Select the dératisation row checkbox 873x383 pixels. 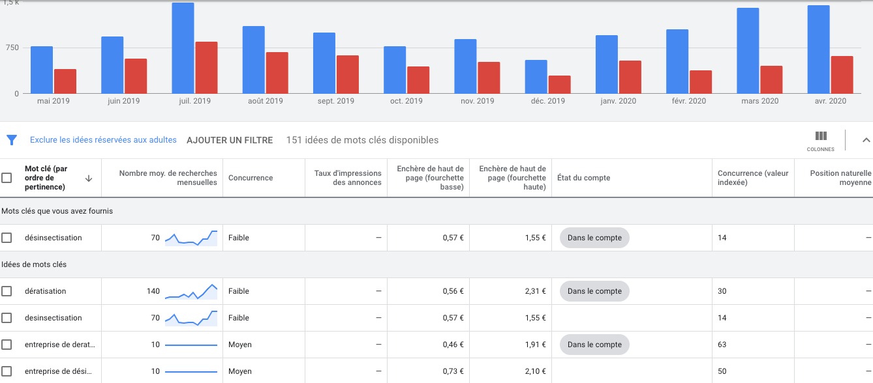coord(7,291)
